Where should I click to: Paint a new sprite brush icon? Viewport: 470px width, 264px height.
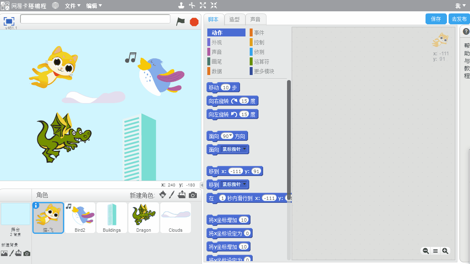pos(172,195)
